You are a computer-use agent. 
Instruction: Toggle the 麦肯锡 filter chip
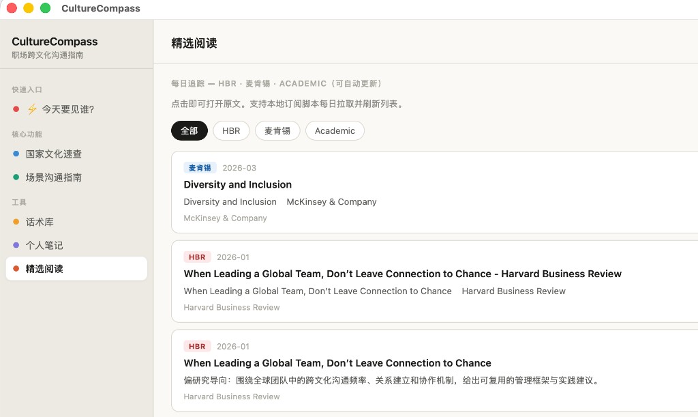point(277,130)
